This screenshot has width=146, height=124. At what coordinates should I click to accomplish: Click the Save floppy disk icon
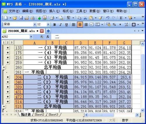coord(21,18)
